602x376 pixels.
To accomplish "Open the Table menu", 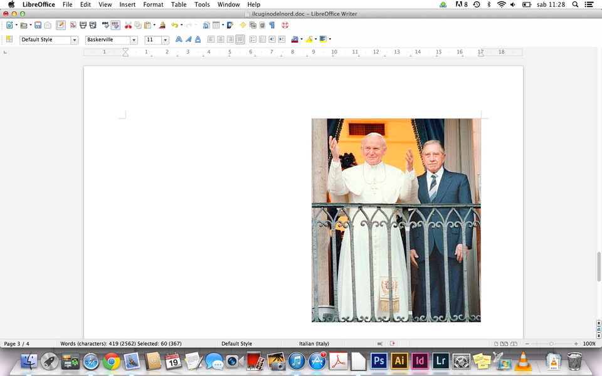I will pos(179,4).
